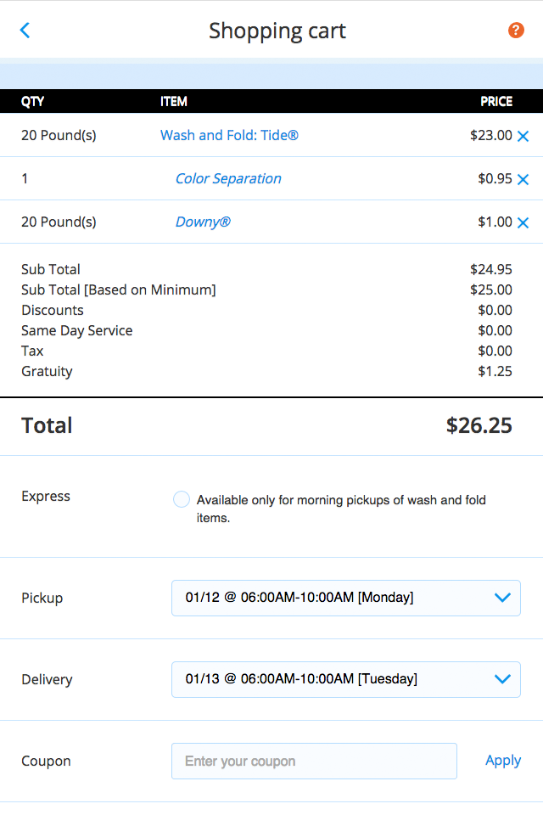The width and height of the screenshot is (543, 815).
Task: Go back using the blue arrow
Action: point(25,31)
